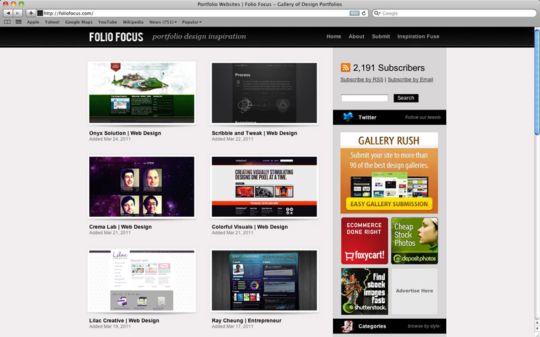Click the foxycart ecommerce ad
540x337 pixels.
pyautogui.click(x=364, y=240)
